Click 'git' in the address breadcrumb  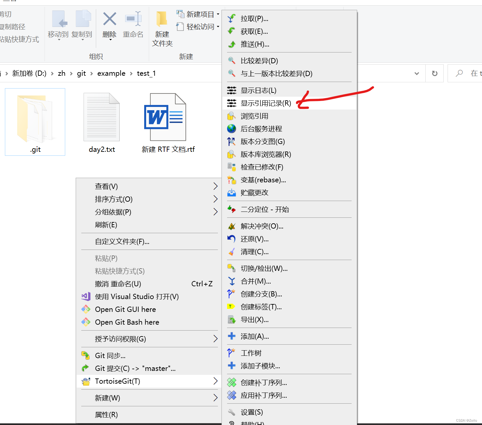pyautogui.click(x=81, y=73)
